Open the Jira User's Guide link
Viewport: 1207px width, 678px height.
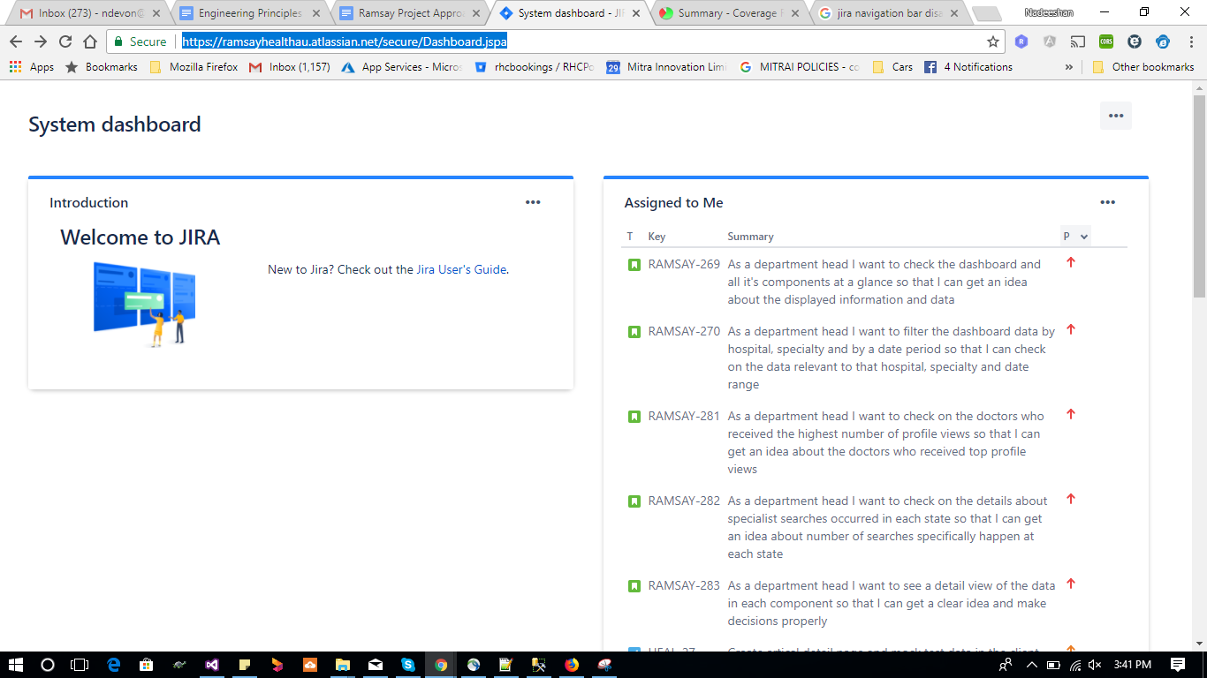(461, 269)
